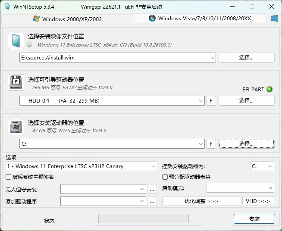Open the 无人值守安装 dropdown
The height and width of the screenshot is (231, 282).
(x=142, y=189)
